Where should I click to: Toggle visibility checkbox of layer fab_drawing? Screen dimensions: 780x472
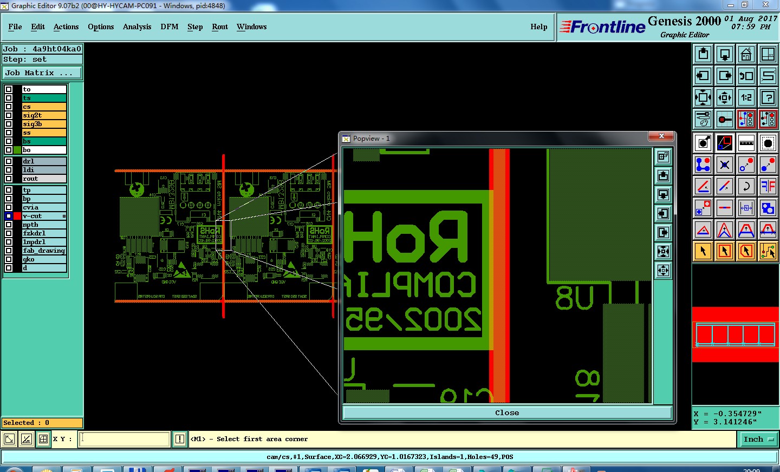click(x=9, y=251)
